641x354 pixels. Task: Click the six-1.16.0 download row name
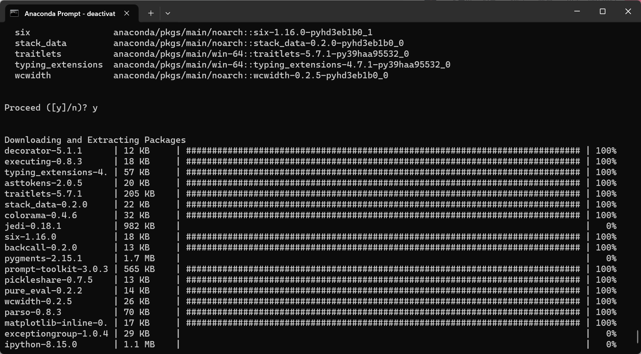[30, 237]
